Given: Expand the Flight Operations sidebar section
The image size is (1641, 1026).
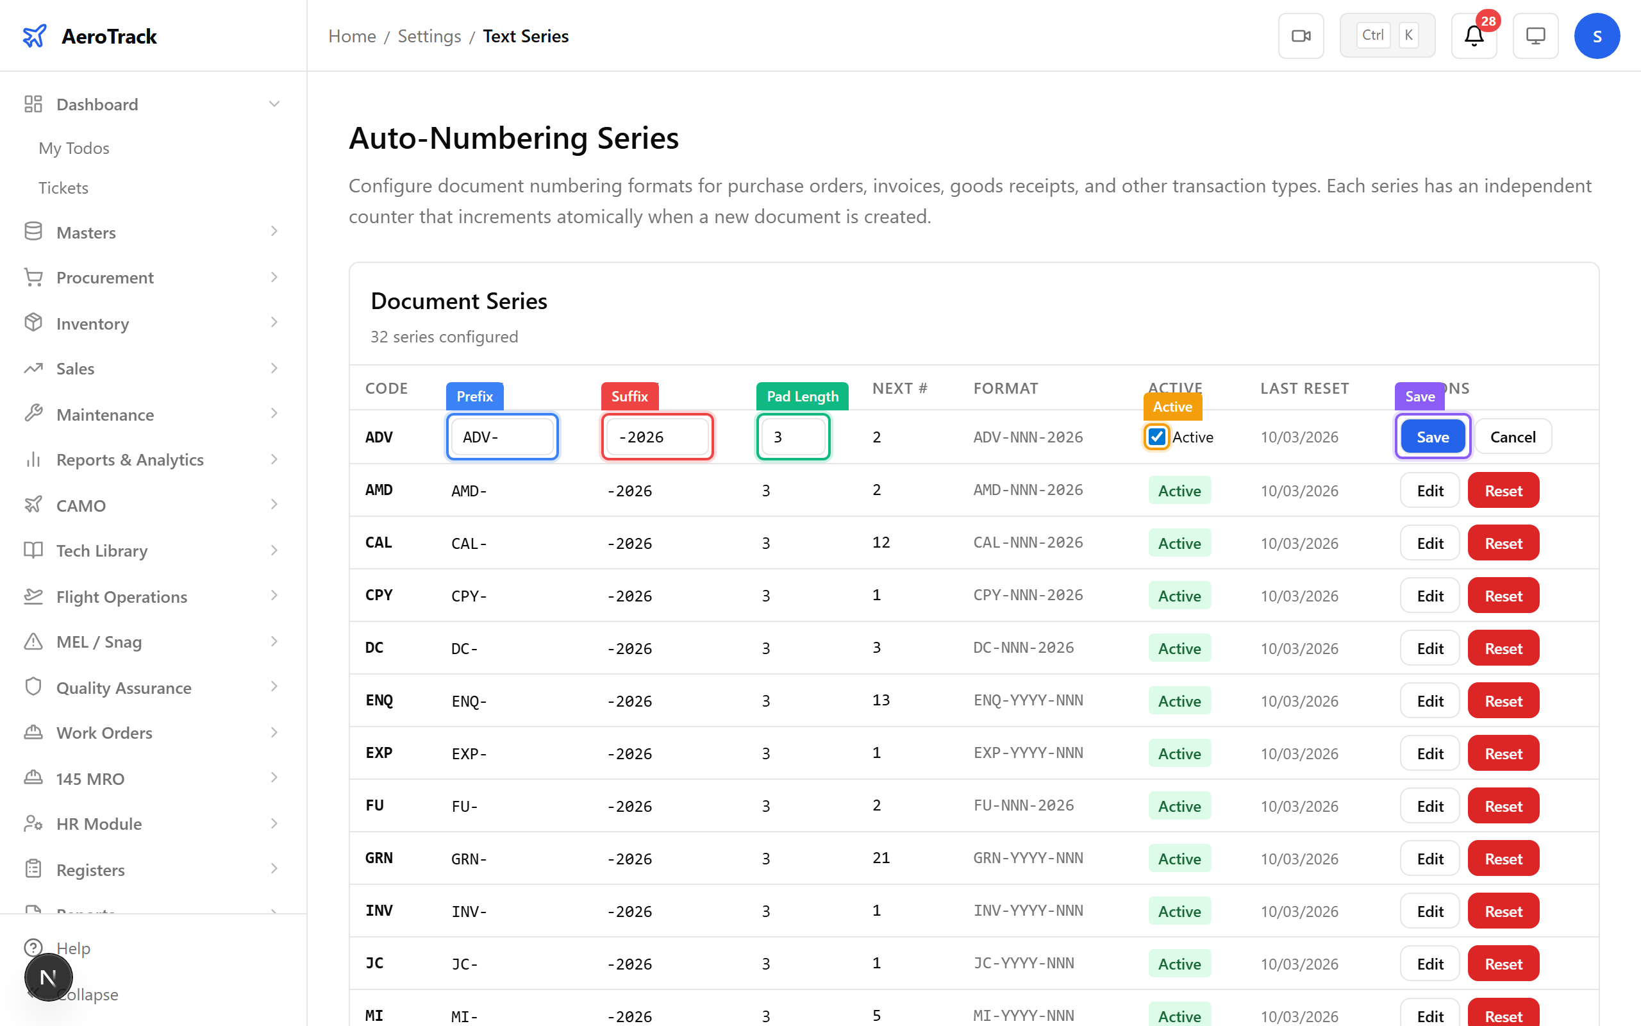Looking at the screenshot, I should tap(274, 596).
